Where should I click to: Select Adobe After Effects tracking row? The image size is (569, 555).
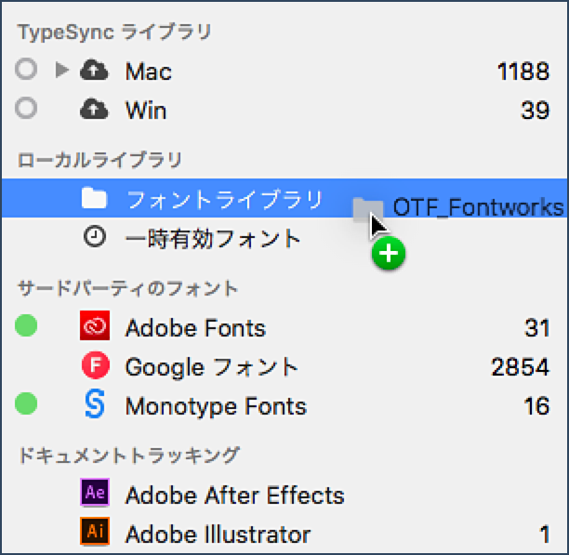coord(284,494)
